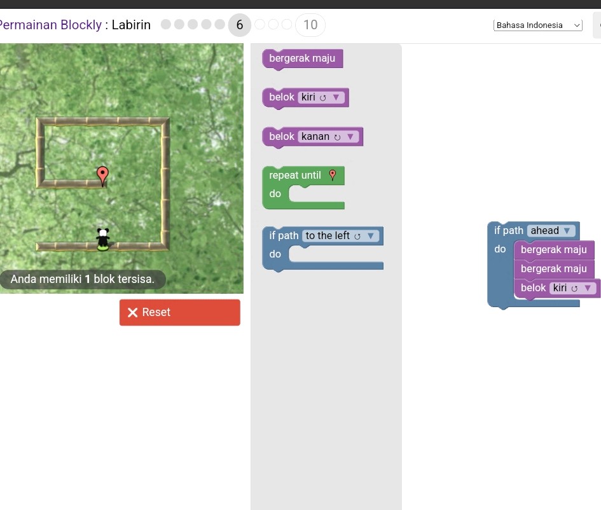The image size is (601, 510).
Task: Select the first level dot in the progress row
Action: point(165,24)
